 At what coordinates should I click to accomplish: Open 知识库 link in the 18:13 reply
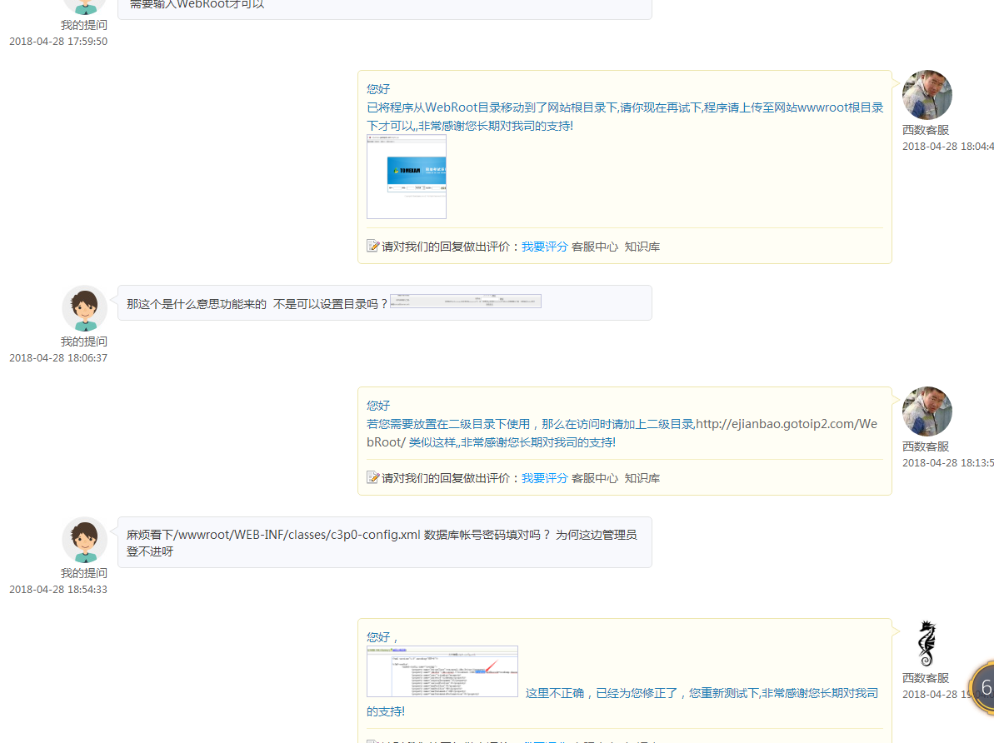pyautogui.click(x=642, y=478)
